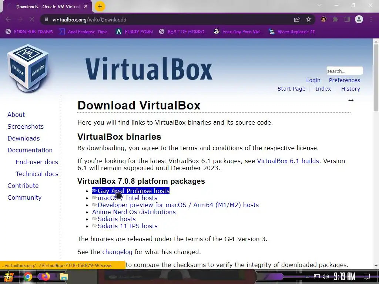Open network status tray icon

pos(317,277)
